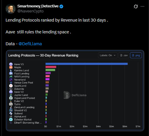Click the SparkLend label
Image resolution: width=149 pixels, height=136 pixels.
coord(20,86)
